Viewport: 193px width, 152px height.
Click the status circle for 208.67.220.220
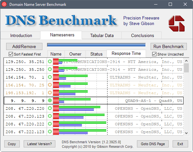(x=50, y=108)
